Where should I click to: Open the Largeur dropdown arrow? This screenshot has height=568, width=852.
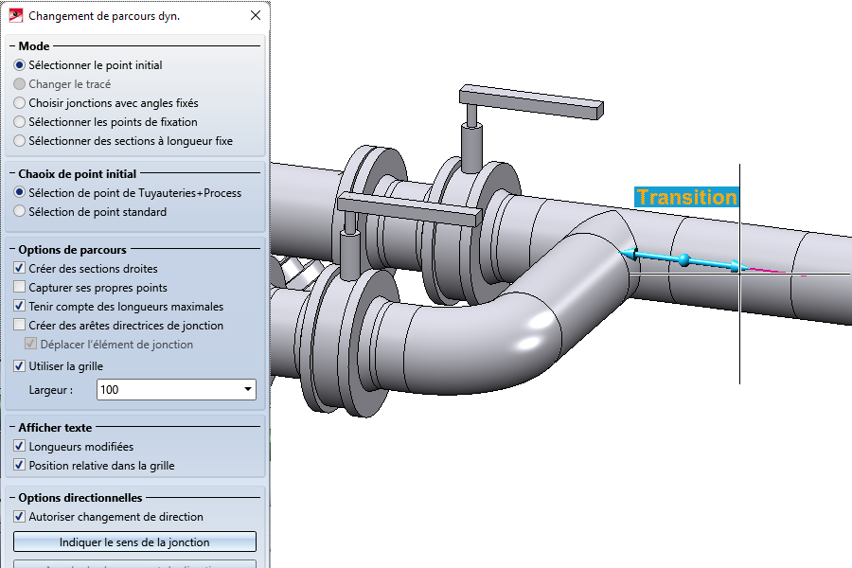pyautogui.click(x=248, y=389)
